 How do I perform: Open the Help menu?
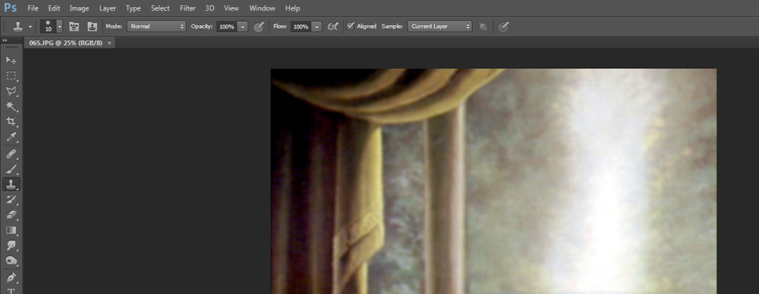point(292,8)
